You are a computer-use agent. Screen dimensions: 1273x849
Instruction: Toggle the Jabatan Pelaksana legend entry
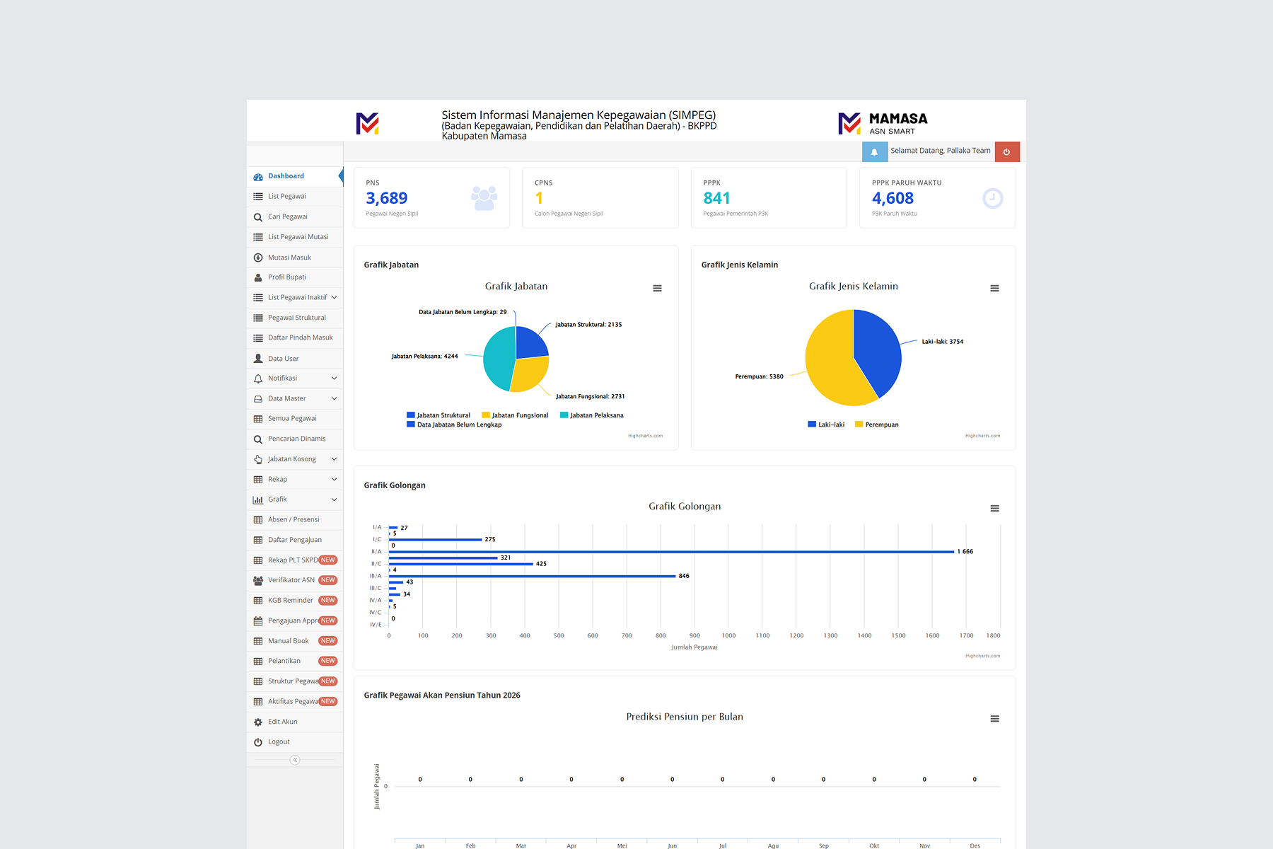[592, 415]
